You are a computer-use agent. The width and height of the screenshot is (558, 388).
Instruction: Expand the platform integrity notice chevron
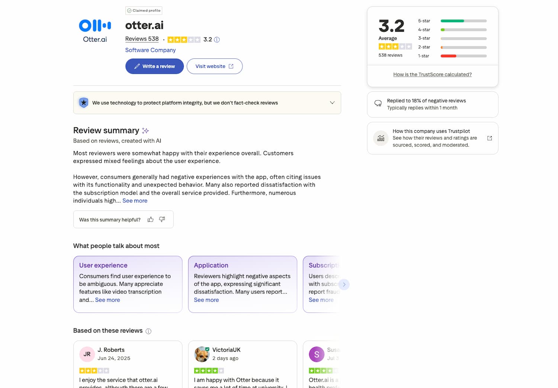pyautogui.click(x=332, y=103)
